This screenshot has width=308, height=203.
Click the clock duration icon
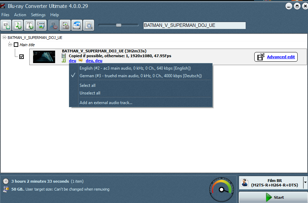[x=6, y=181]
